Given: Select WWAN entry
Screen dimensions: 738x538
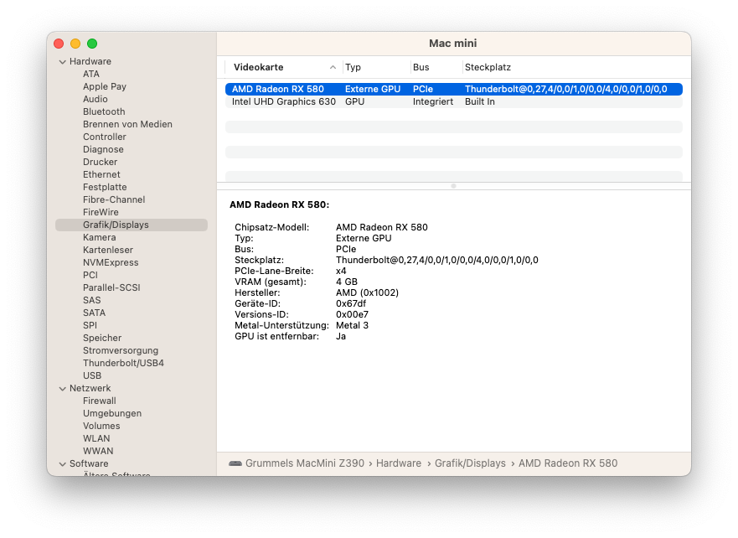Looking at the screenshot, I should click(x=98, y=451).
